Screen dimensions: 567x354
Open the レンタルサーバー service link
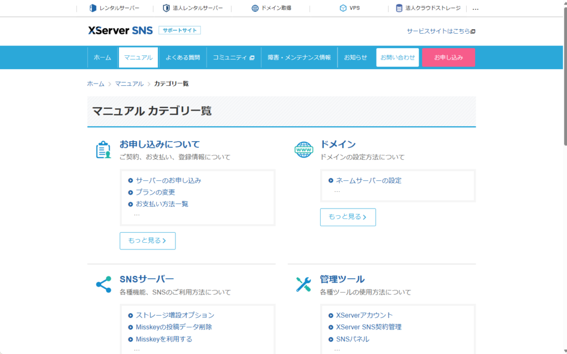pyautogui.click(x=114, y=8)
